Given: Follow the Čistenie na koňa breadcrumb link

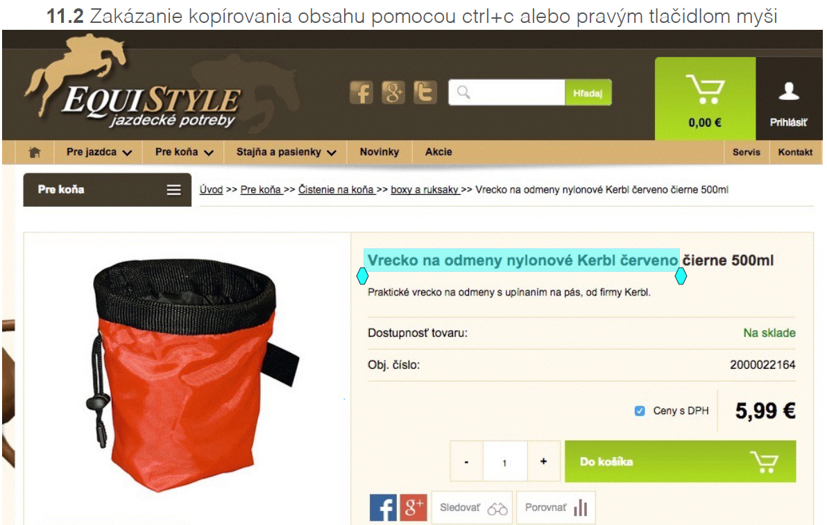Looking at the screenshot, I should click(336, 190).
